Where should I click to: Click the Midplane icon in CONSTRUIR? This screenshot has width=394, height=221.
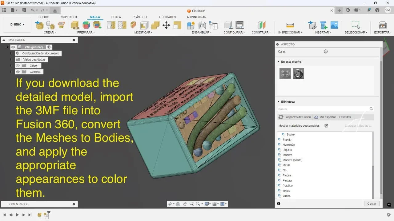pos(261,25)
